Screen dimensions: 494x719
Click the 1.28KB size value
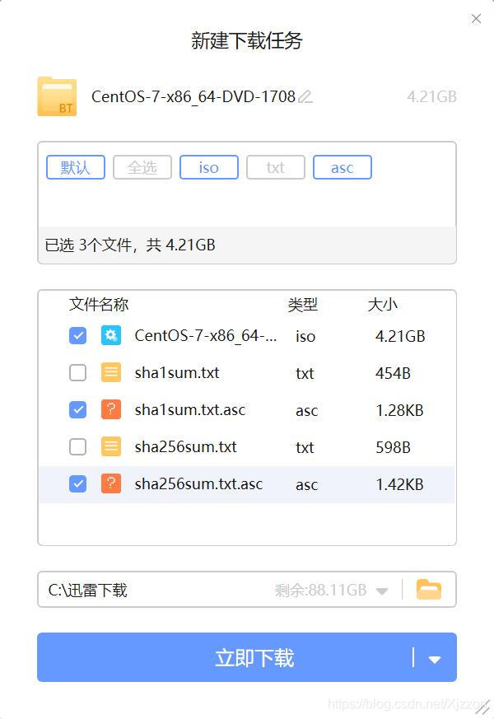[x=399, y=410]
